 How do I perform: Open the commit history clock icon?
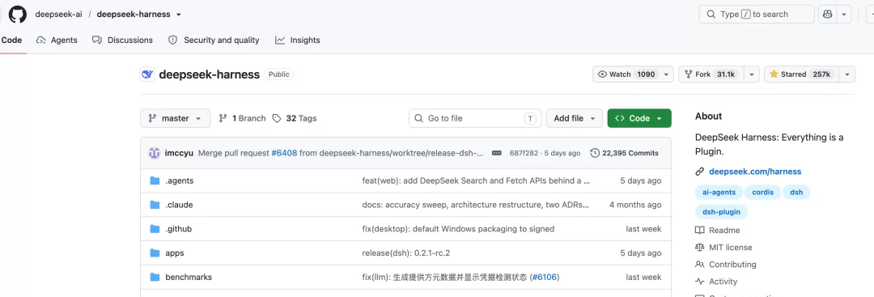click(x=595, y=153)
